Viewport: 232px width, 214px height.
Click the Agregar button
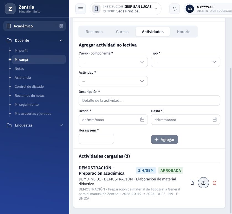(164, 140)
